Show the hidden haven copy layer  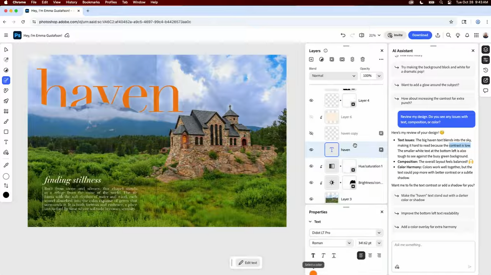pyautogui.click(x=311, y=133)
